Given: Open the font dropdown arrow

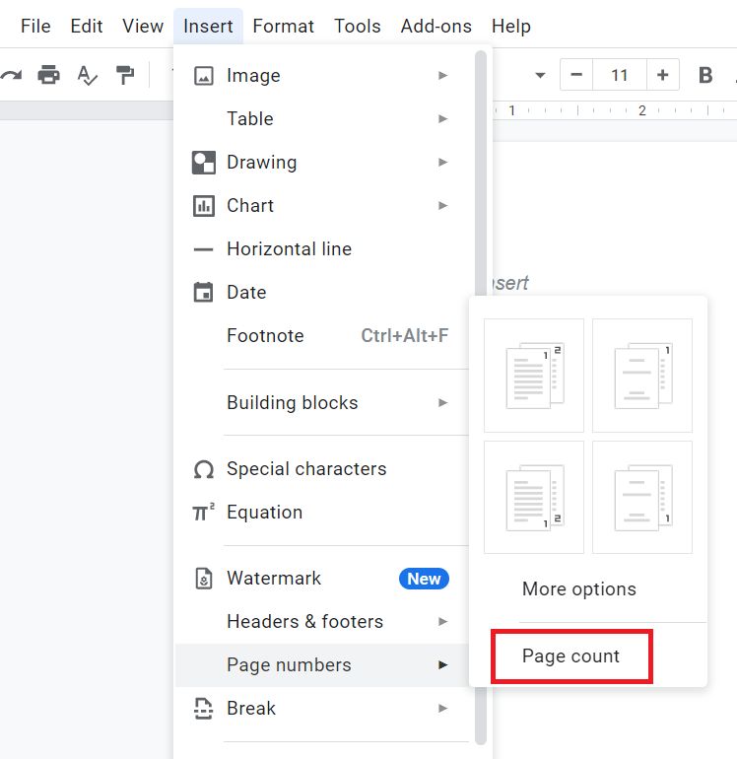Looking at the screenshot, I should coord(540,75).
